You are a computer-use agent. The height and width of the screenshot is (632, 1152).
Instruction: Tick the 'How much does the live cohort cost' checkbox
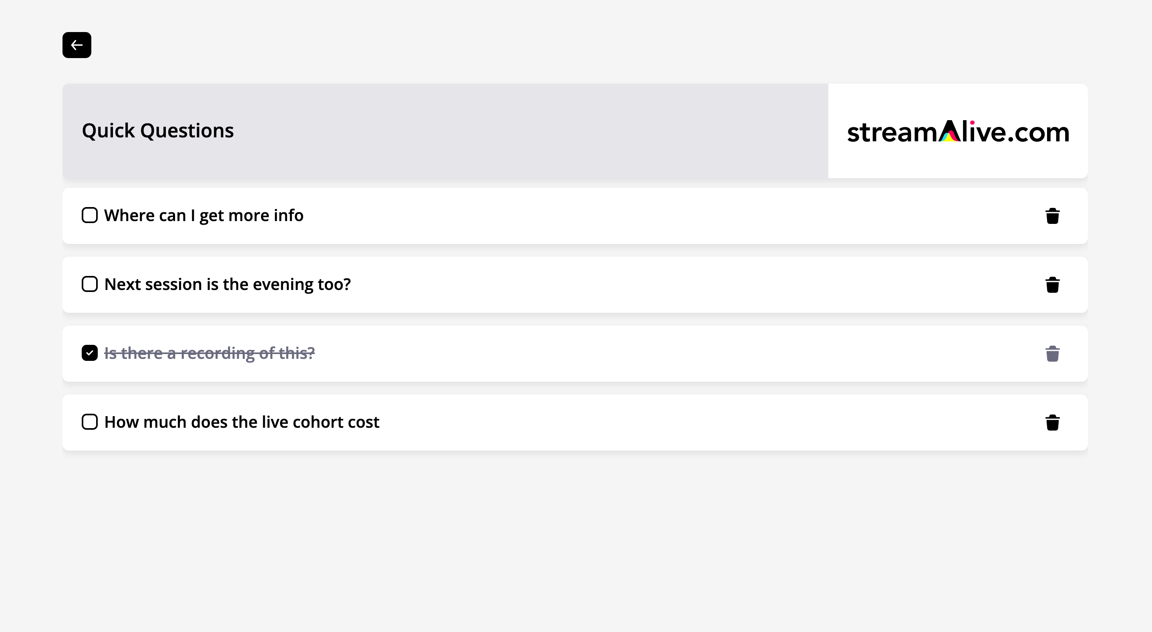coord(89,422)
